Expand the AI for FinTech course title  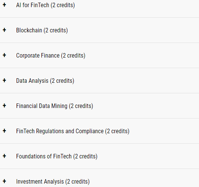[46, 5]
